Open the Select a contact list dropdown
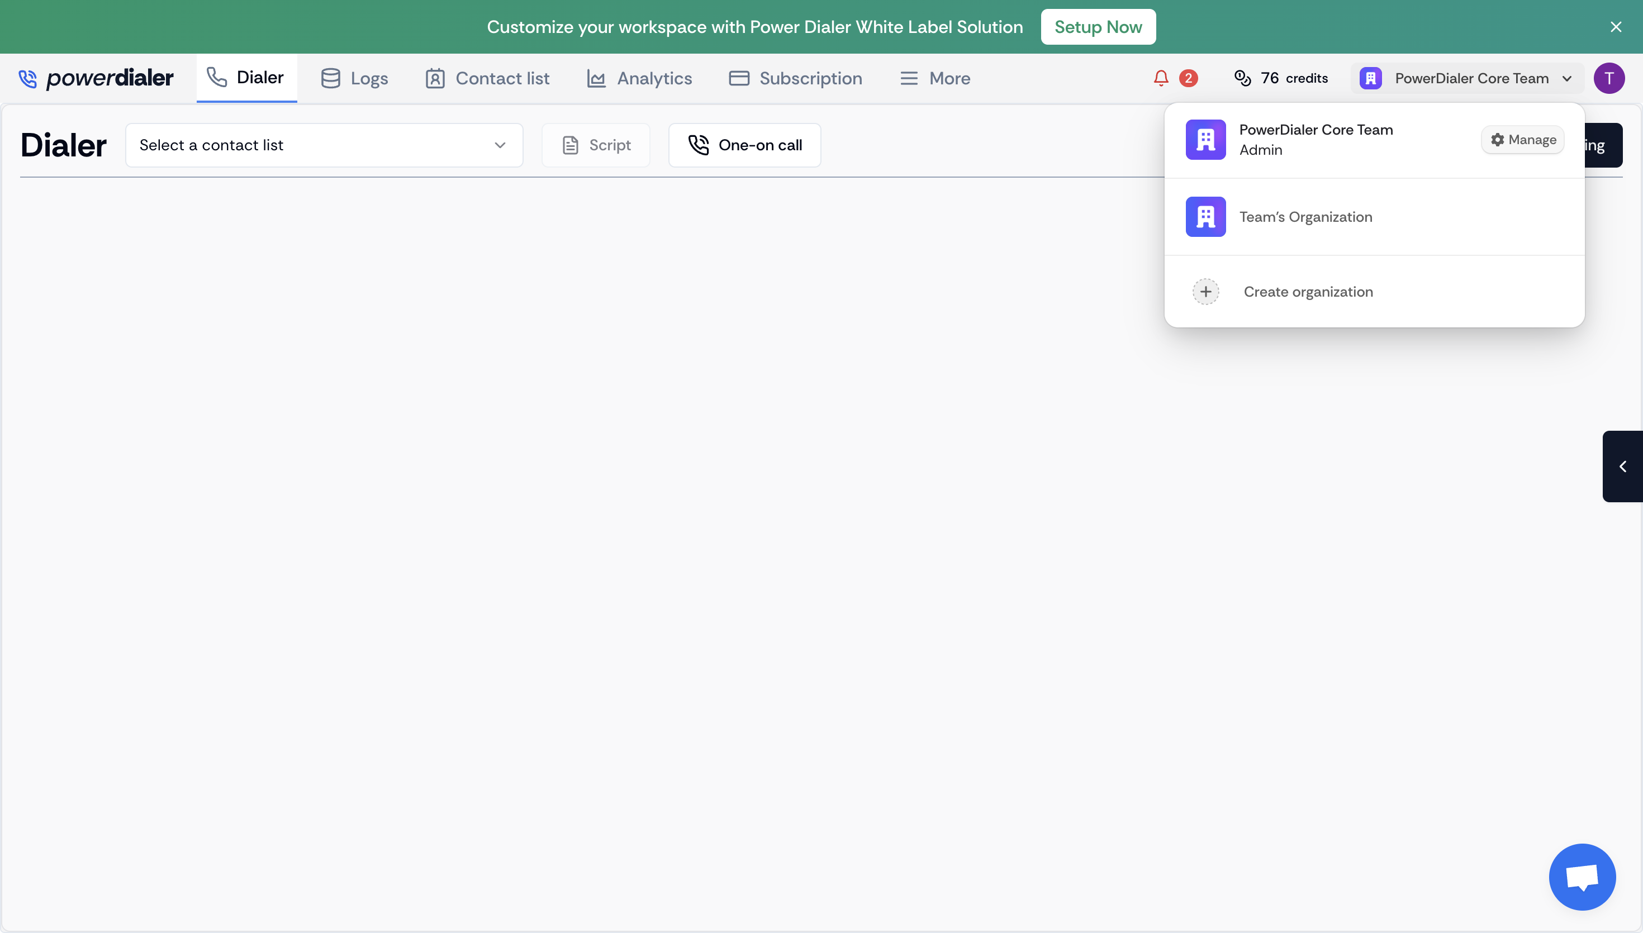1643x933 pixels. [324, 145]
